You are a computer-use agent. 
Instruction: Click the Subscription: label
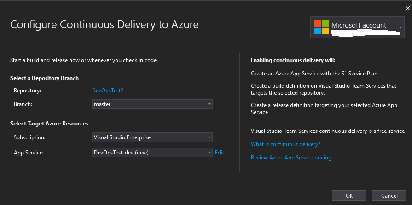tap(29, 137)
